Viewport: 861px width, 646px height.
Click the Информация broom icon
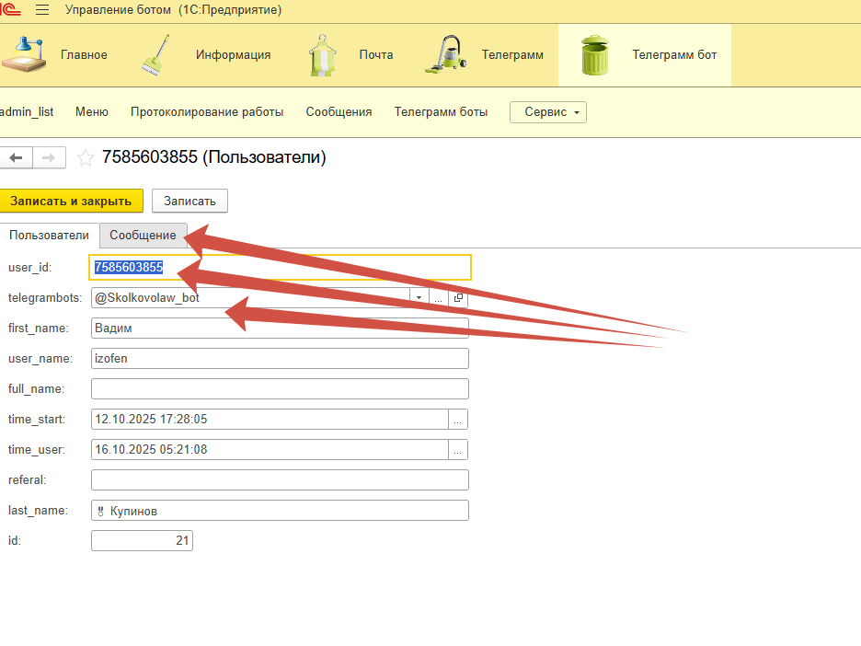155,55
